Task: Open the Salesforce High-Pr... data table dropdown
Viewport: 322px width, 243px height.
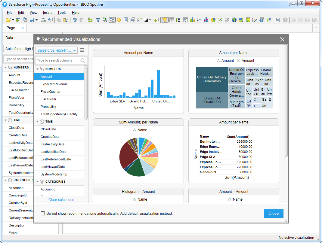Action: 56,50
